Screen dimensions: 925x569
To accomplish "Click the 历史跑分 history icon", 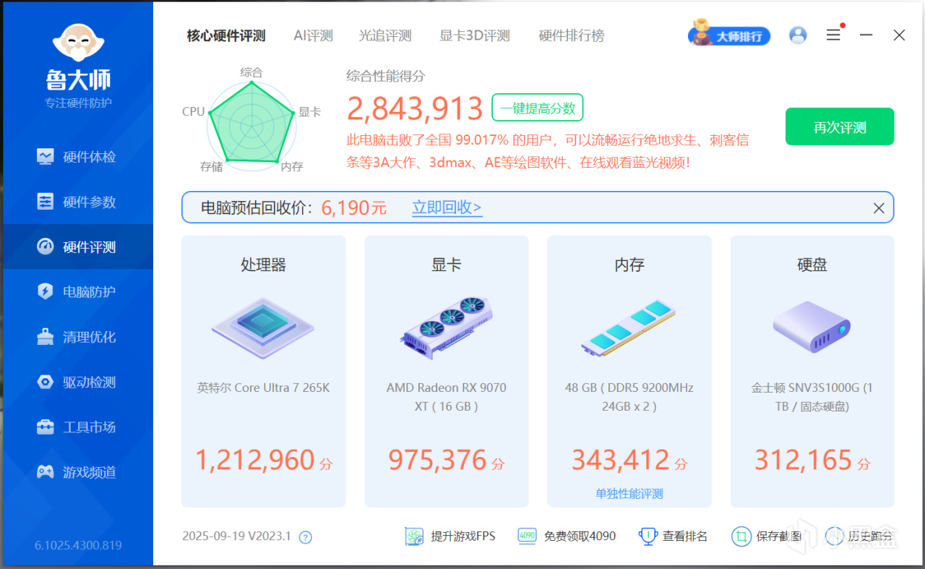I will 835,536.
